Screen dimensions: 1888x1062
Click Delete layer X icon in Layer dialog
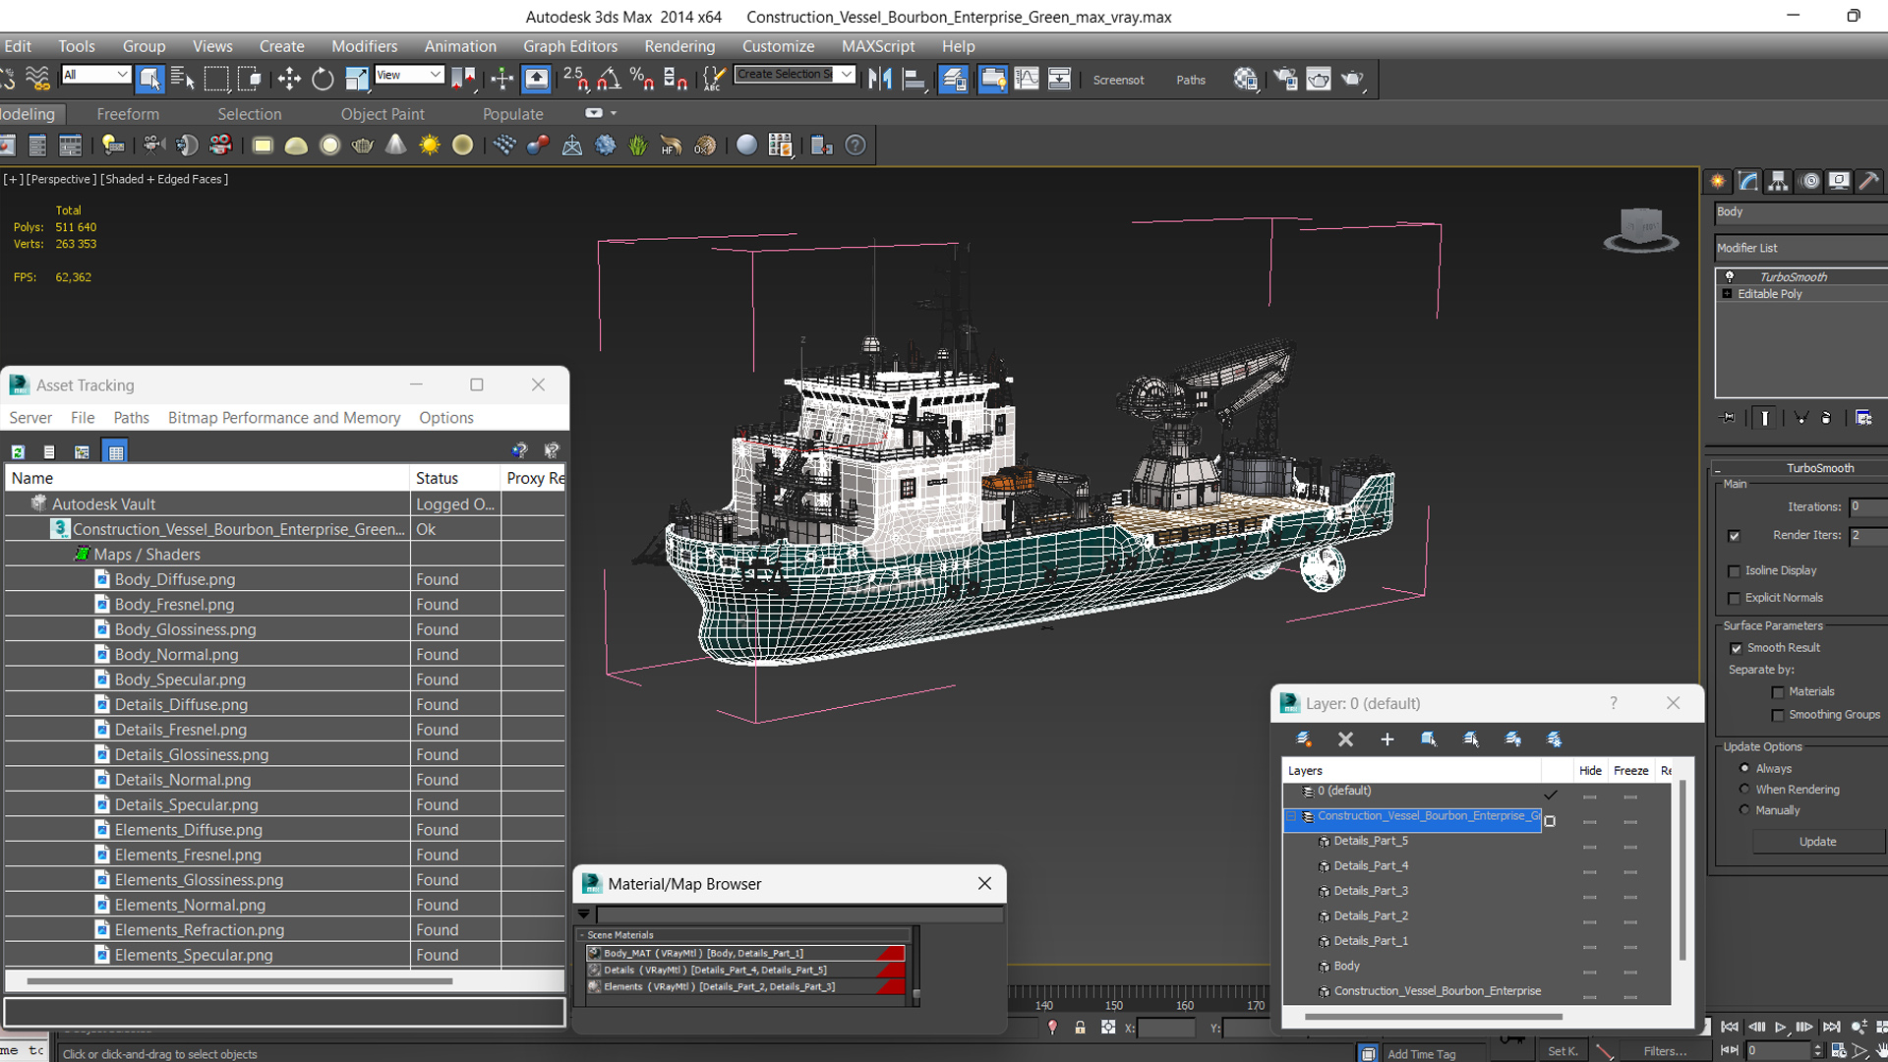[x=1345, y=739]
